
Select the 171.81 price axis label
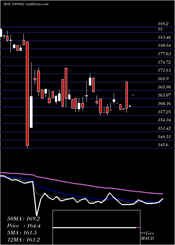164,70
